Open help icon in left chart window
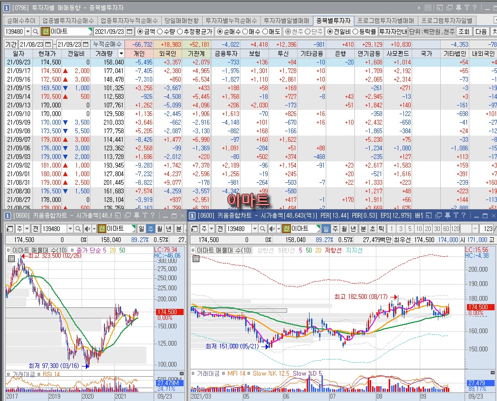The height and width of the screenshot is (401, 497). pos(153,216)
